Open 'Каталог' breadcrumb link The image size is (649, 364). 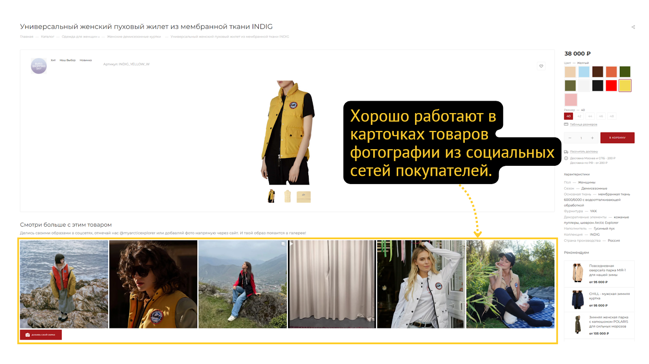point(47,36)
